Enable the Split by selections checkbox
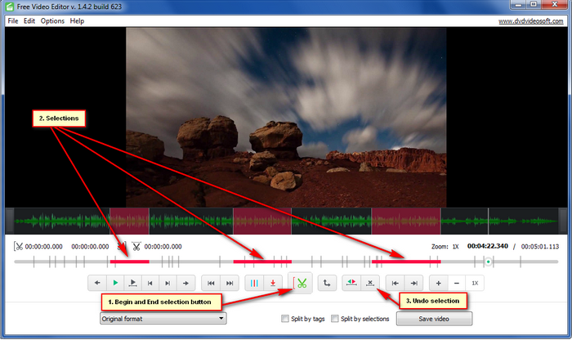Screen dimensions: 572x340 (334, 319)
